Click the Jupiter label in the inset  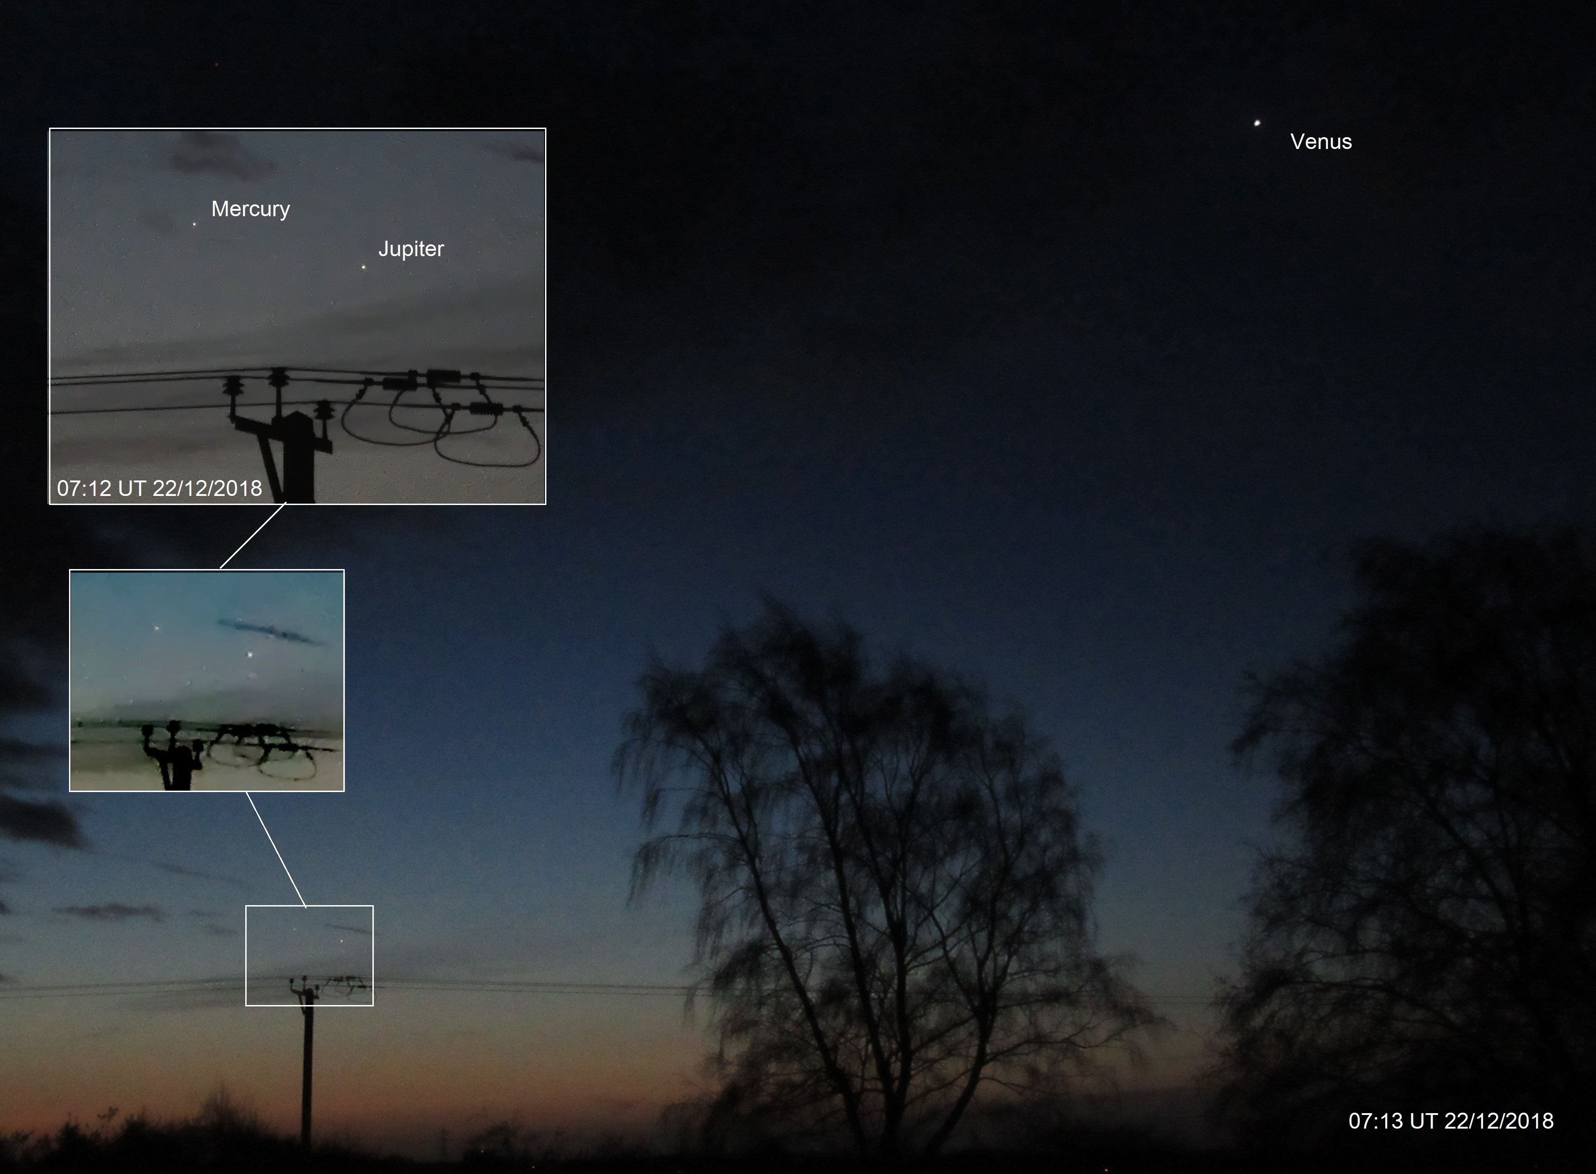(411, 249)
